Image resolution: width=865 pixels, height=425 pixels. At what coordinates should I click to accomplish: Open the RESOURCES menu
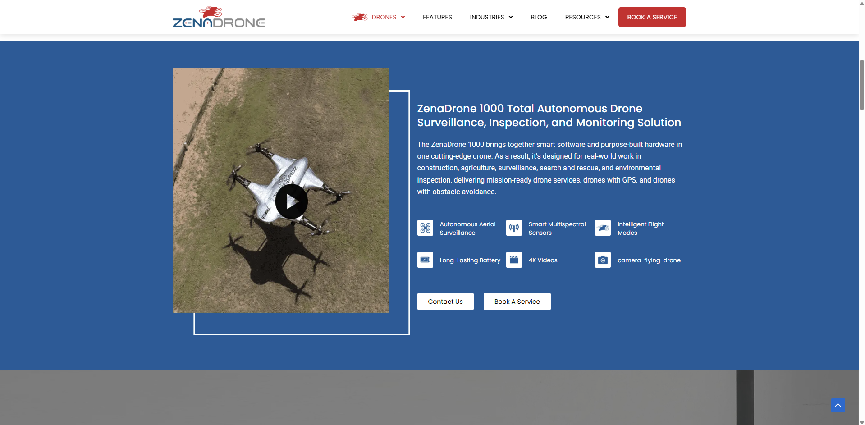(x=583, y=17)
